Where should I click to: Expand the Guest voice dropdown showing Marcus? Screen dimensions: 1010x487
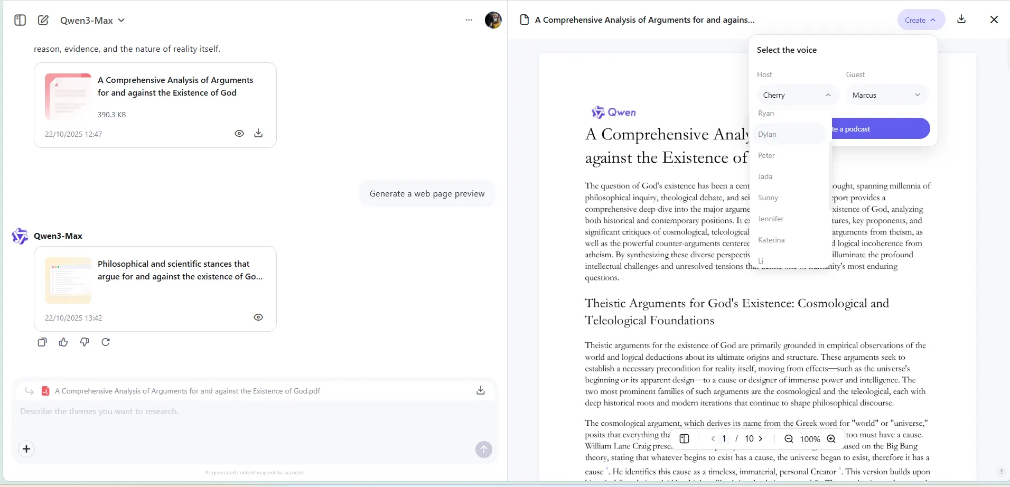click(x=887, y=95)
